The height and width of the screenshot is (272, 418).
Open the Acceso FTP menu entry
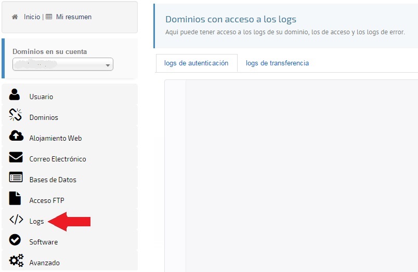(47, 201)
